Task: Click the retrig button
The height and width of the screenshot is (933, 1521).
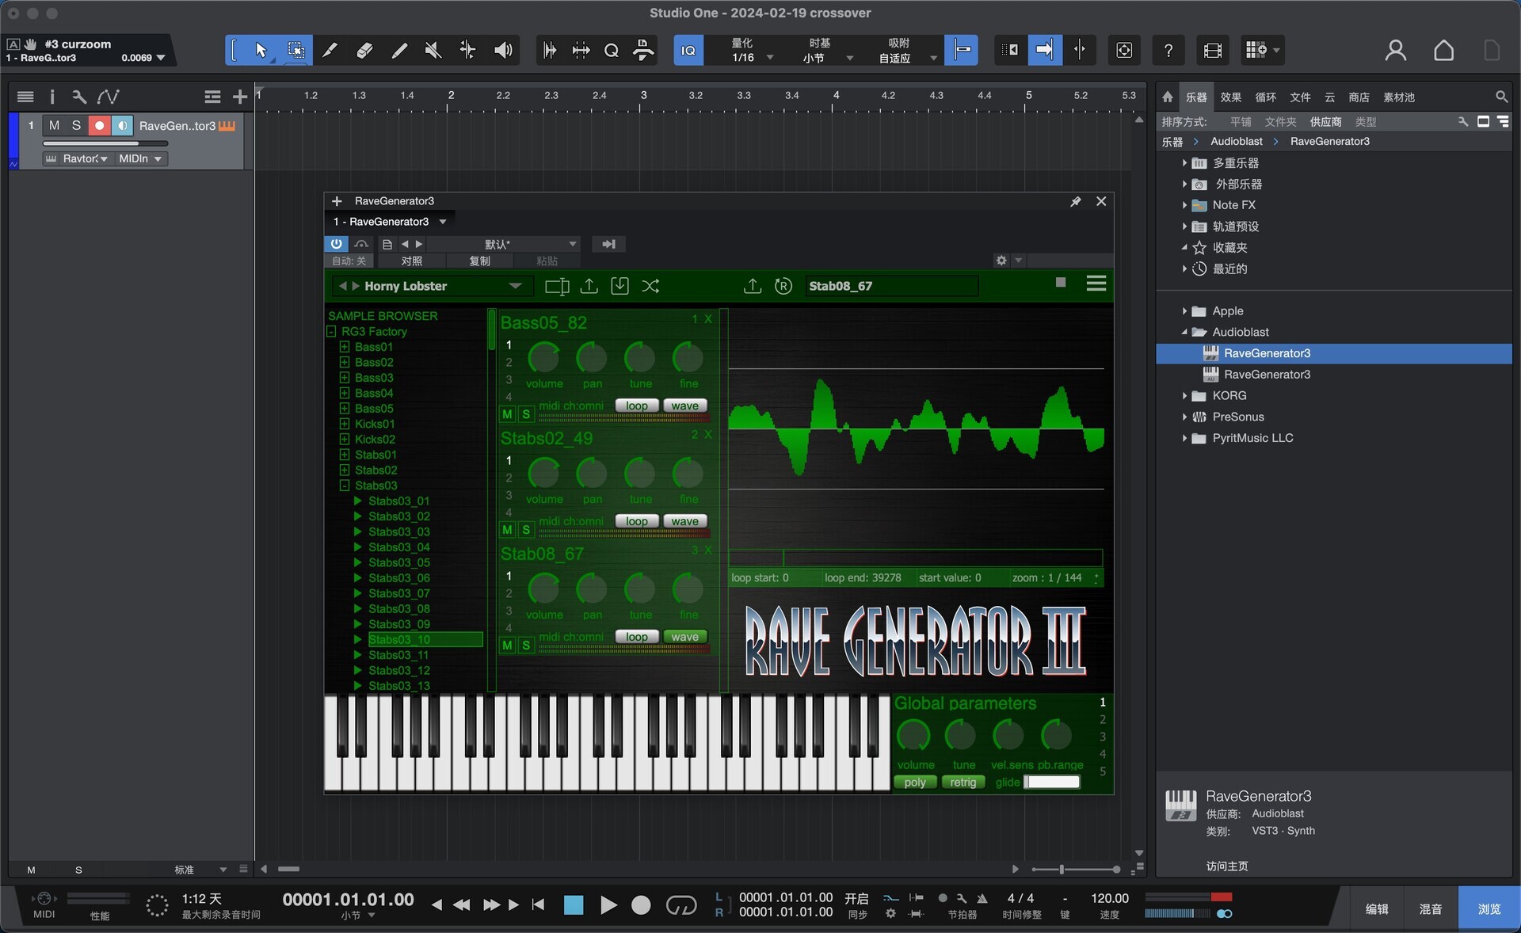Action: [963, 782]
